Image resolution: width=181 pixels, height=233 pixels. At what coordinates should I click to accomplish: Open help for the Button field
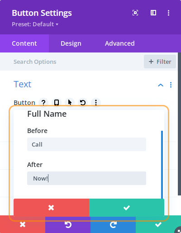(x=43, y=103)
